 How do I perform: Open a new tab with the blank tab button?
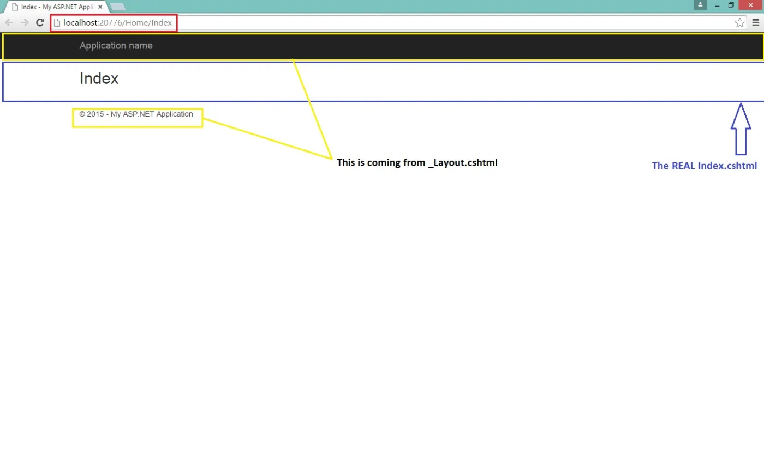click(x=118, y=7)
